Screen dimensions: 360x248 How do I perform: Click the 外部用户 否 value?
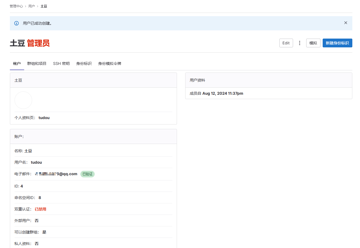pos(36,221)
